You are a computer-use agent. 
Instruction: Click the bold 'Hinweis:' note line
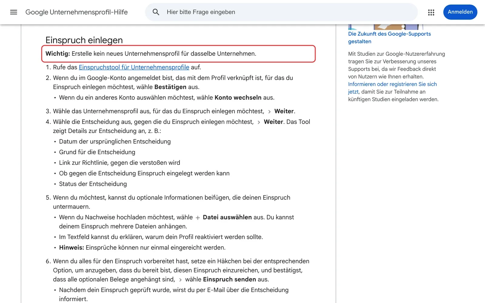click(142, 248)
